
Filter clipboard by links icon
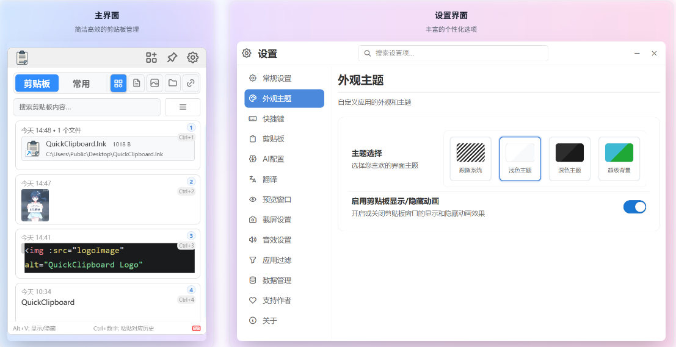191,84
